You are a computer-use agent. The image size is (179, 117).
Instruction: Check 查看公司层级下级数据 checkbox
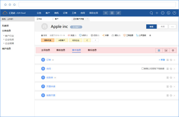[143, 69]
